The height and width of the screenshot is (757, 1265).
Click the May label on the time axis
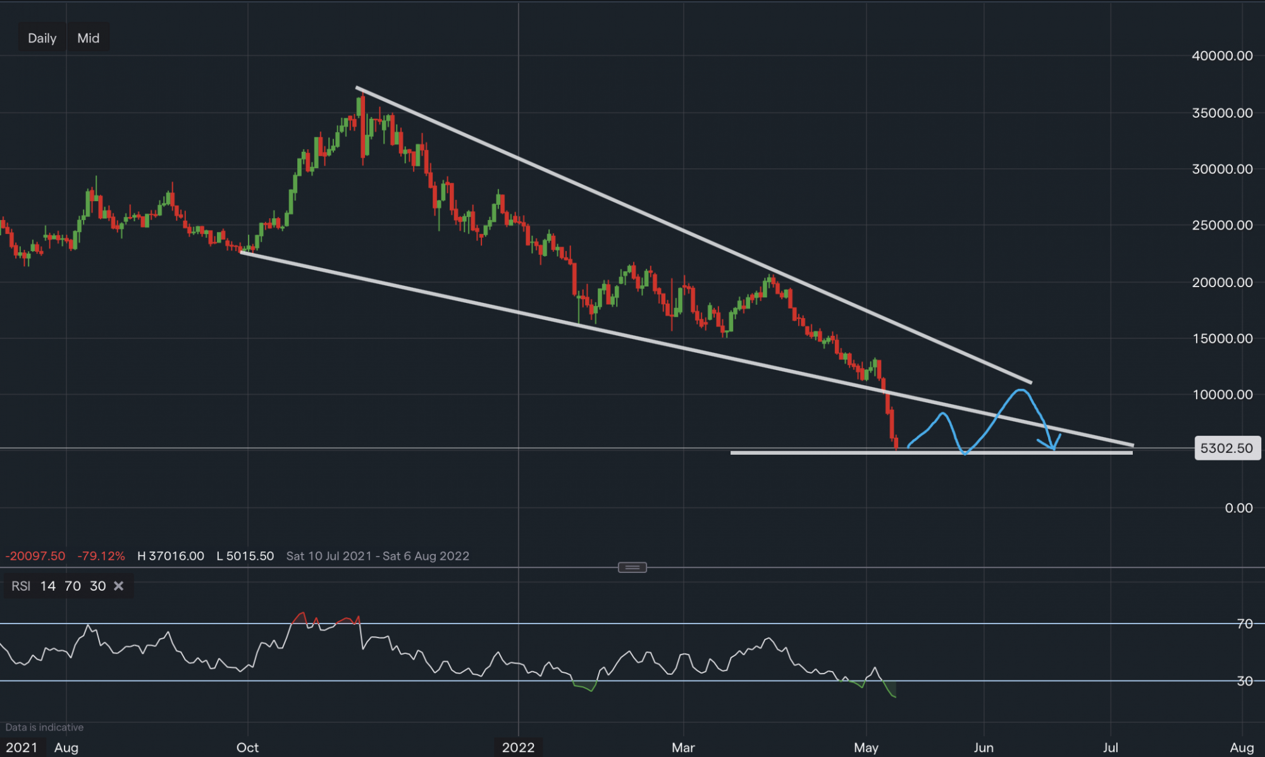(866, 748)
